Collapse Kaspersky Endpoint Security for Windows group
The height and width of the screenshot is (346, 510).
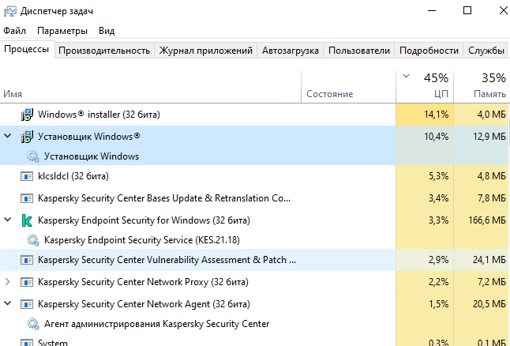7,220
